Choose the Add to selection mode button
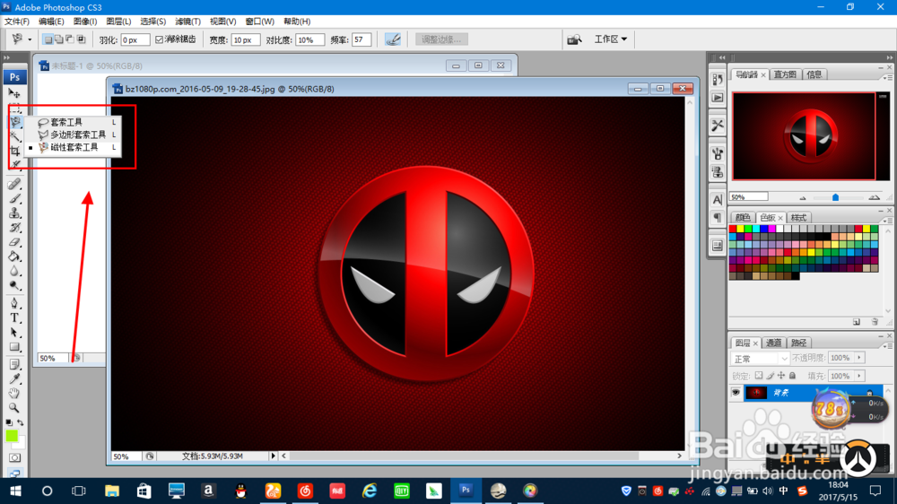Screen dimensions: 897x504 point(59,39)
